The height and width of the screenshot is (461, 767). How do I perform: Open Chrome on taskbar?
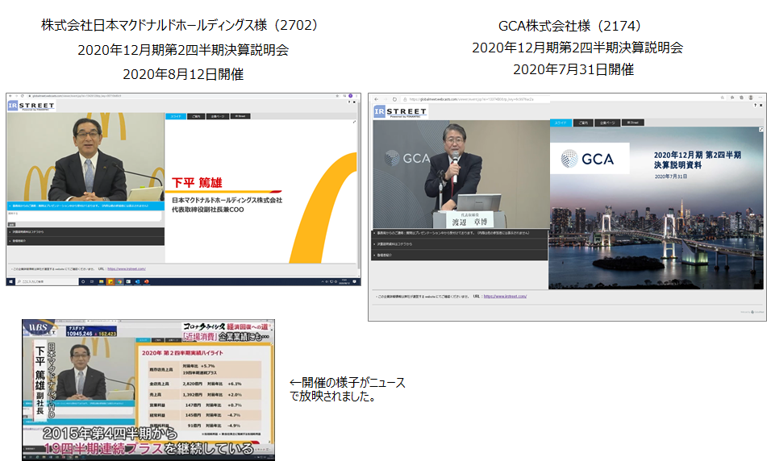(119, 281)
